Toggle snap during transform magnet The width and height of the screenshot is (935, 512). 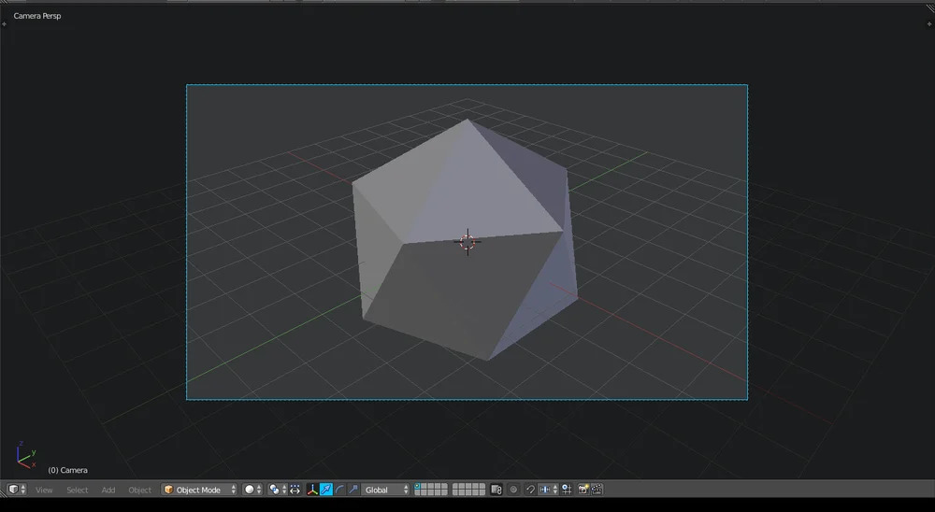point(530,490)
